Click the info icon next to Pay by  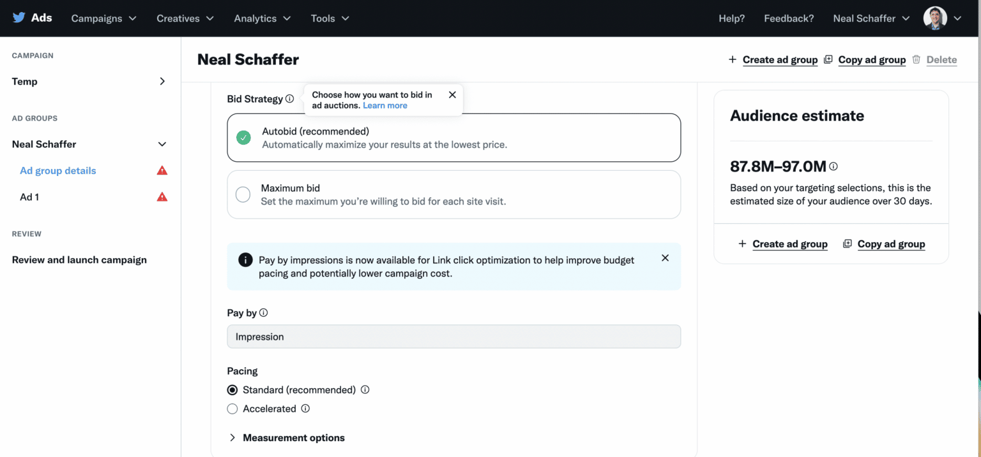point(262,312)
